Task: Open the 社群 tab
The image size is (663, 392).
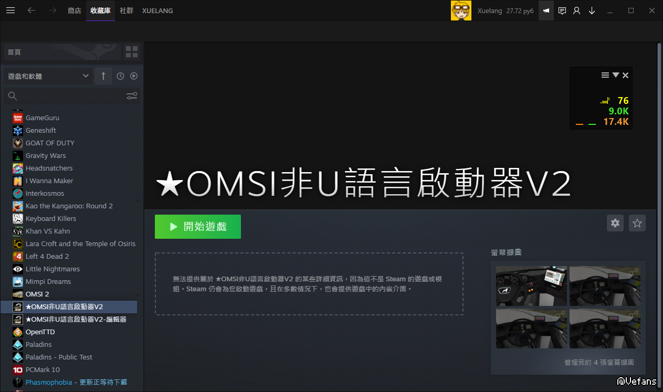Action: coord(127,10)
